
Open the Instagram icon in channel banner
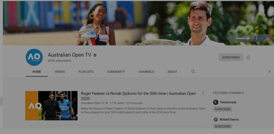coord(268,38)
